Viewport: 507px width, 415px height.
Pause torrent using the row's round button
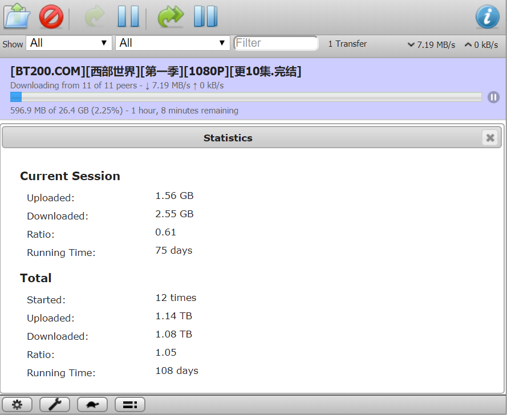click(x=493, y=97)
